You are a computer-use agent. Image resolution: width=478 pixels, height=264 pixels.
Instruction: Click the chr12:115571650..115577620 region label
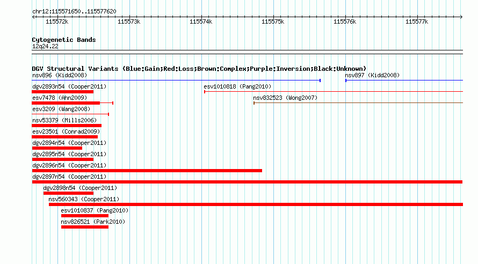coord(74,11)
